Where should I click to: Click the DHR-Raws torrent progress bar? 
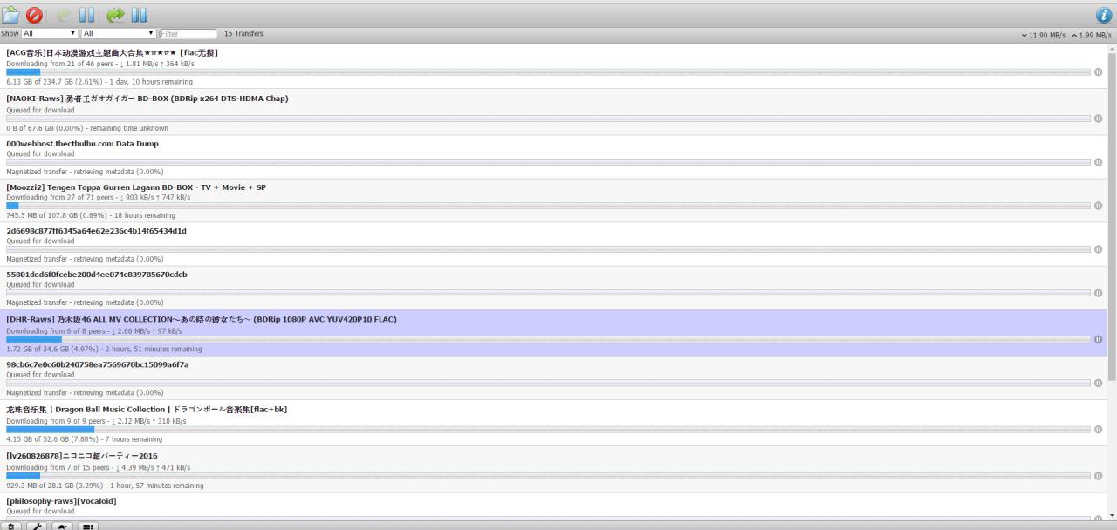click(x=548, y=339)
